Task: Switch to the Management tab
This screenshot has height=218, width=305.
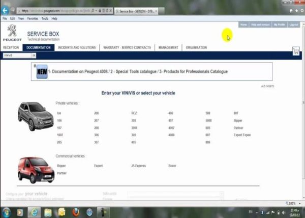Action: pos(168,47)
